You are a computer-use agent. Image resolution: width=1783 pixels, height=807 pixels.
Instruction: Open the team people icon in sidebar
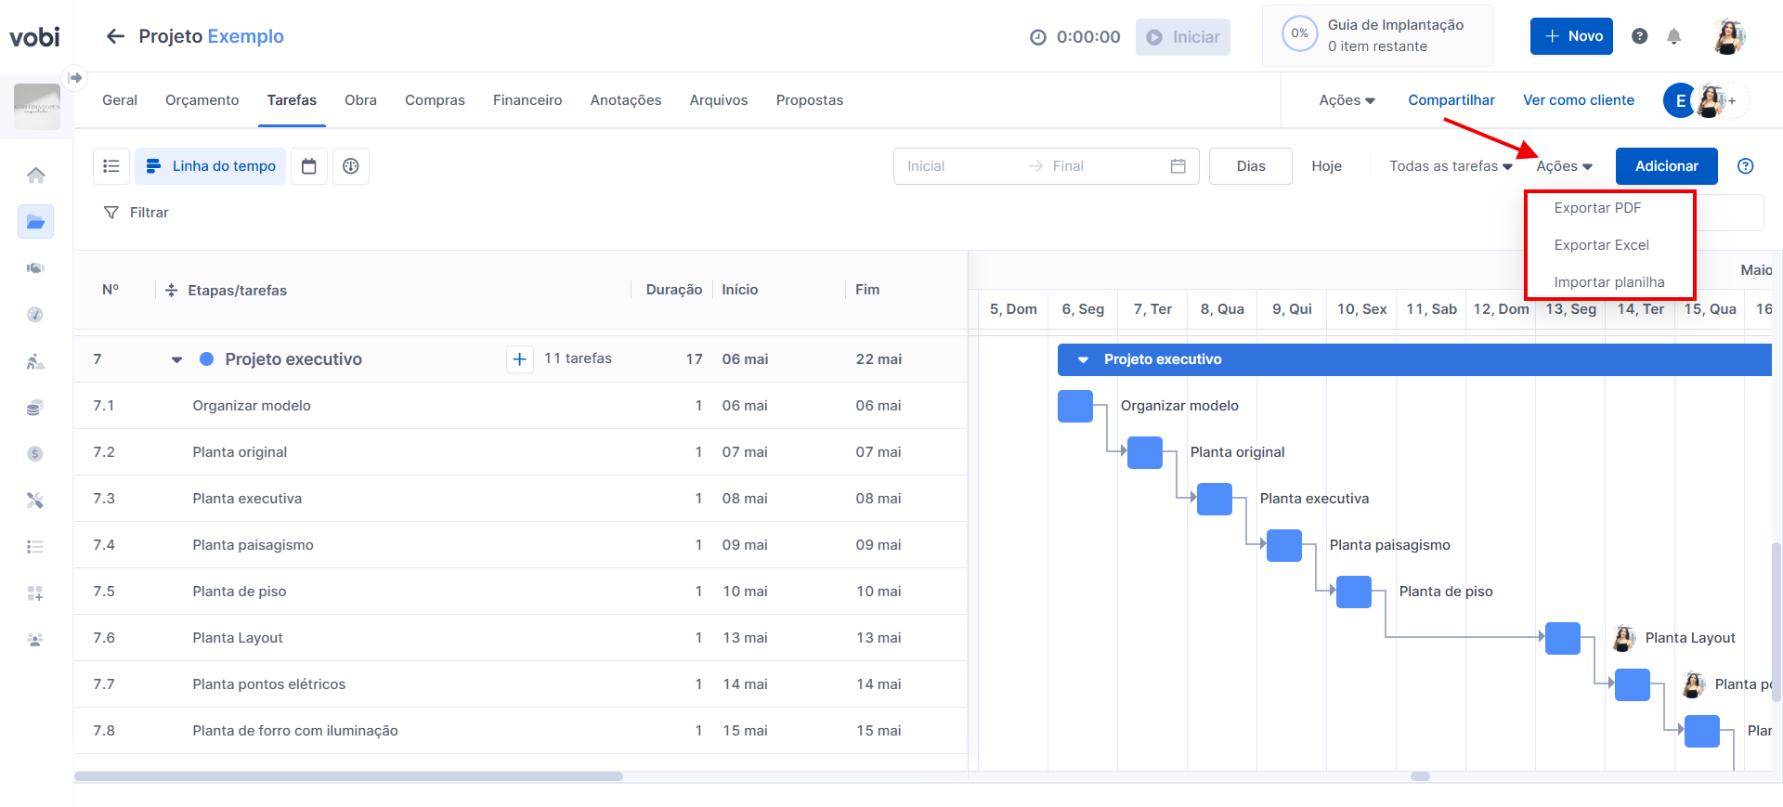click(35, 640)
